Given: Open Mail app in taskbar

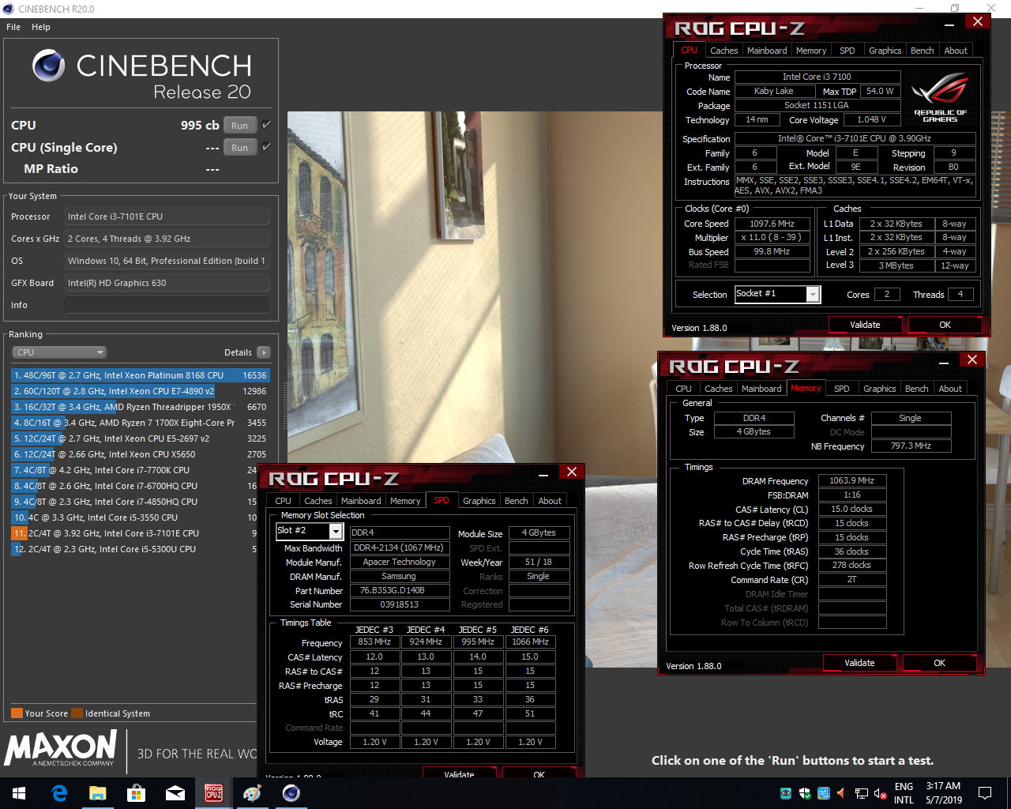Looking at the screenshot, I should click(175, 792).
